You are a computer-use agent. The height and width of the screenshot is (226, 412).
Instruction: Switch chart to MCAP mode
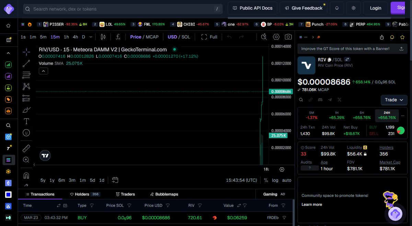click(x=152, y=37)
